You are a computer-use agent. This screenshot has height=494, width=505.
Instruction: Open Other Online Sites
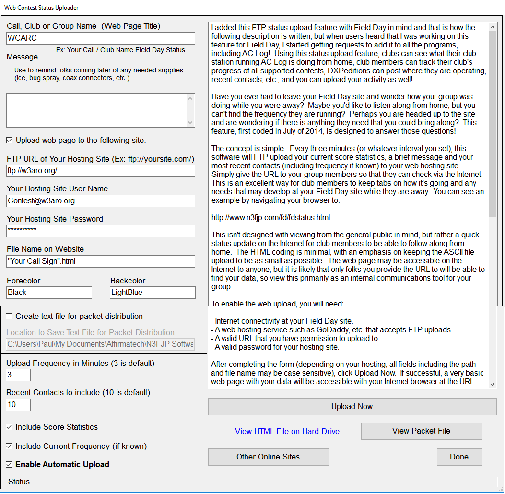click(x=268, y=457)
